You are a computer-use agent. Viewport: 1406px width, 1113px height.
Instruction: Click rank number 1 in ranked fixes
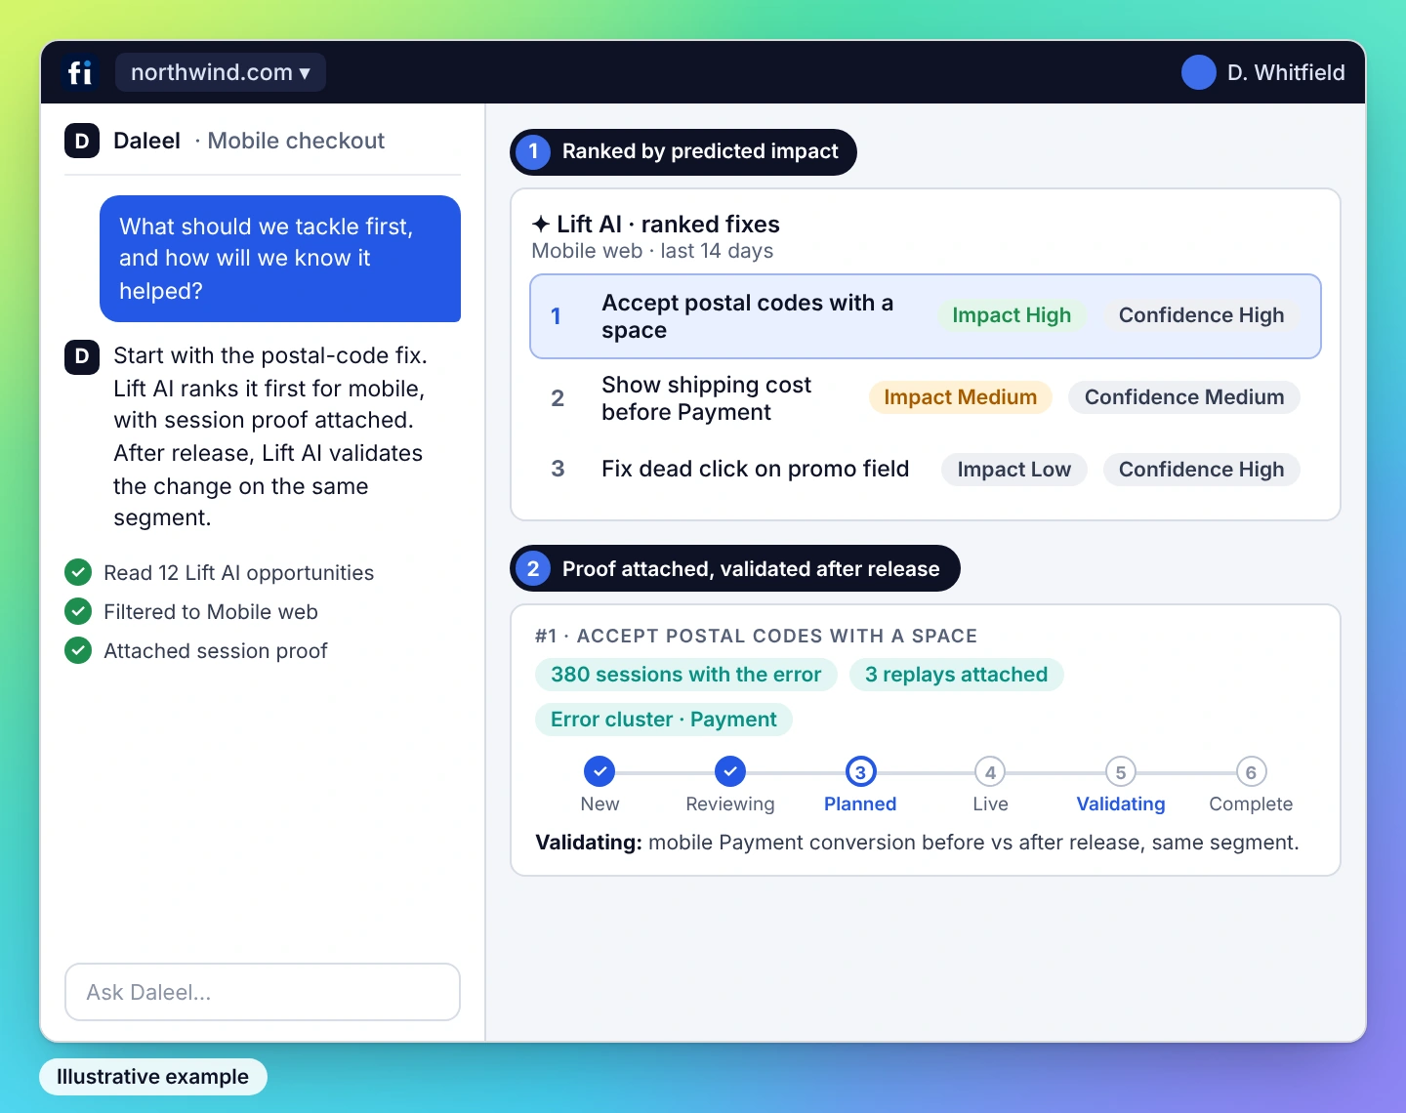tap(556, 316)
